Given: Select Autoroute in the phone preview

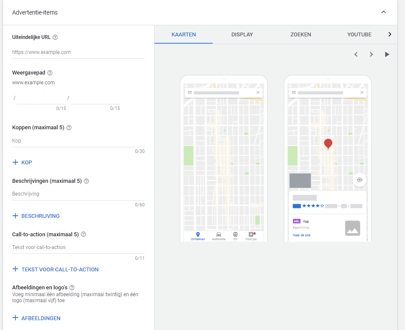Looking at the screenshot, I should tap(218, 236).
